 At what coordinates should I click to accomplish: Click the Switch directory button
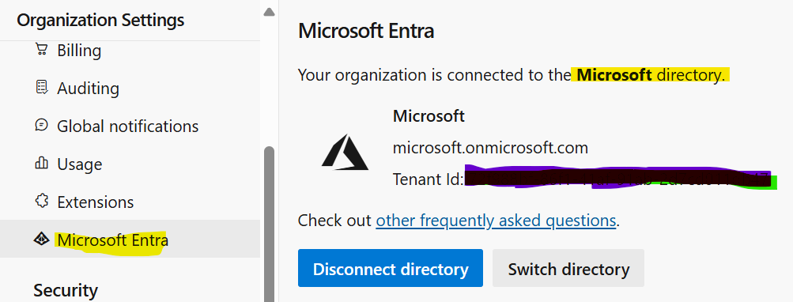568,268
